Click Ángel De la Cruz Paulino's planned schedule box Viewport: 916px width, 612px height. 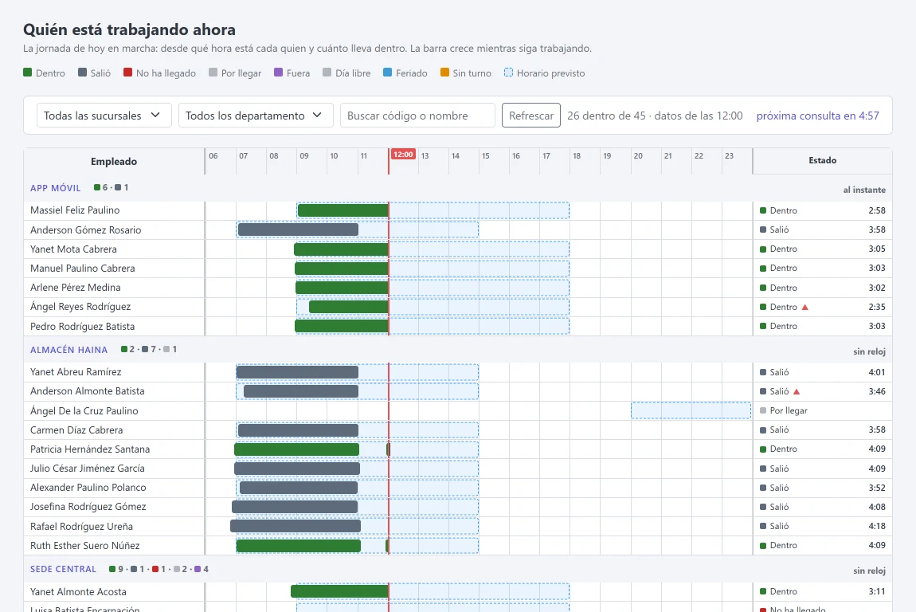tap(691, 410)
